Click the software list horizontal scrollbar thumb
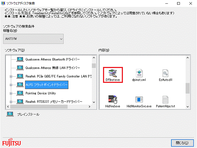The height and width of the screenshot is (148, 197). pos(39,107)
